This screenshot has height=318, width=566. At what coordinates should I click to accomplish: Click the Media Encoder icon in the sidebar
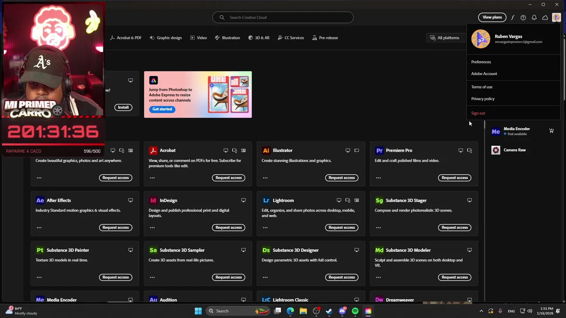[496, 131]
